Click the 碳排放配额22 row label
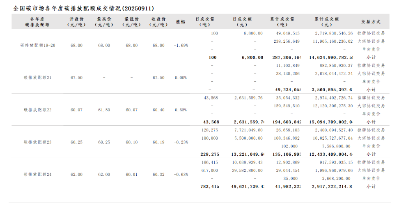Viewport: 399px width, 205px height. pos(38,110)
